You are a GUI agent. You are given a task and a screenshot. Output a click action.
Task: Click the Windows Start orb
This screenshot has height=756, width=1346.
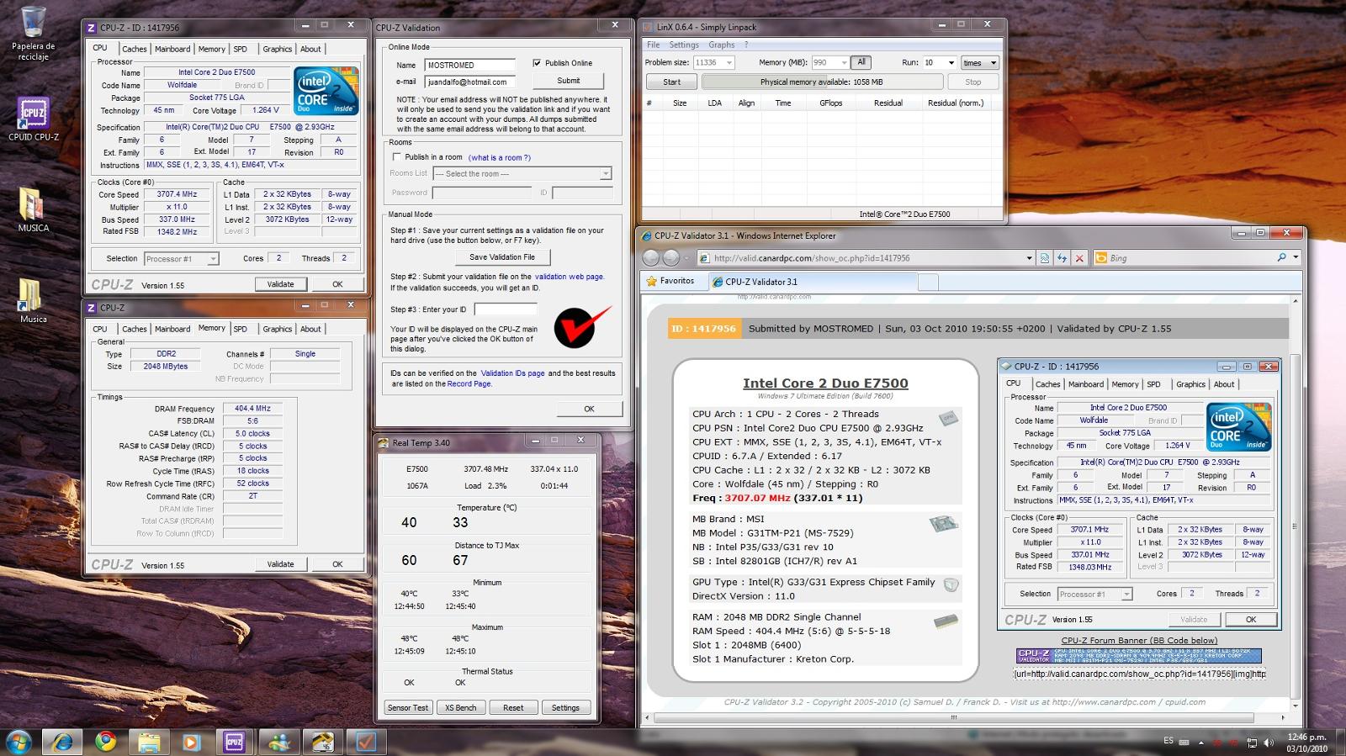(19, 742)
